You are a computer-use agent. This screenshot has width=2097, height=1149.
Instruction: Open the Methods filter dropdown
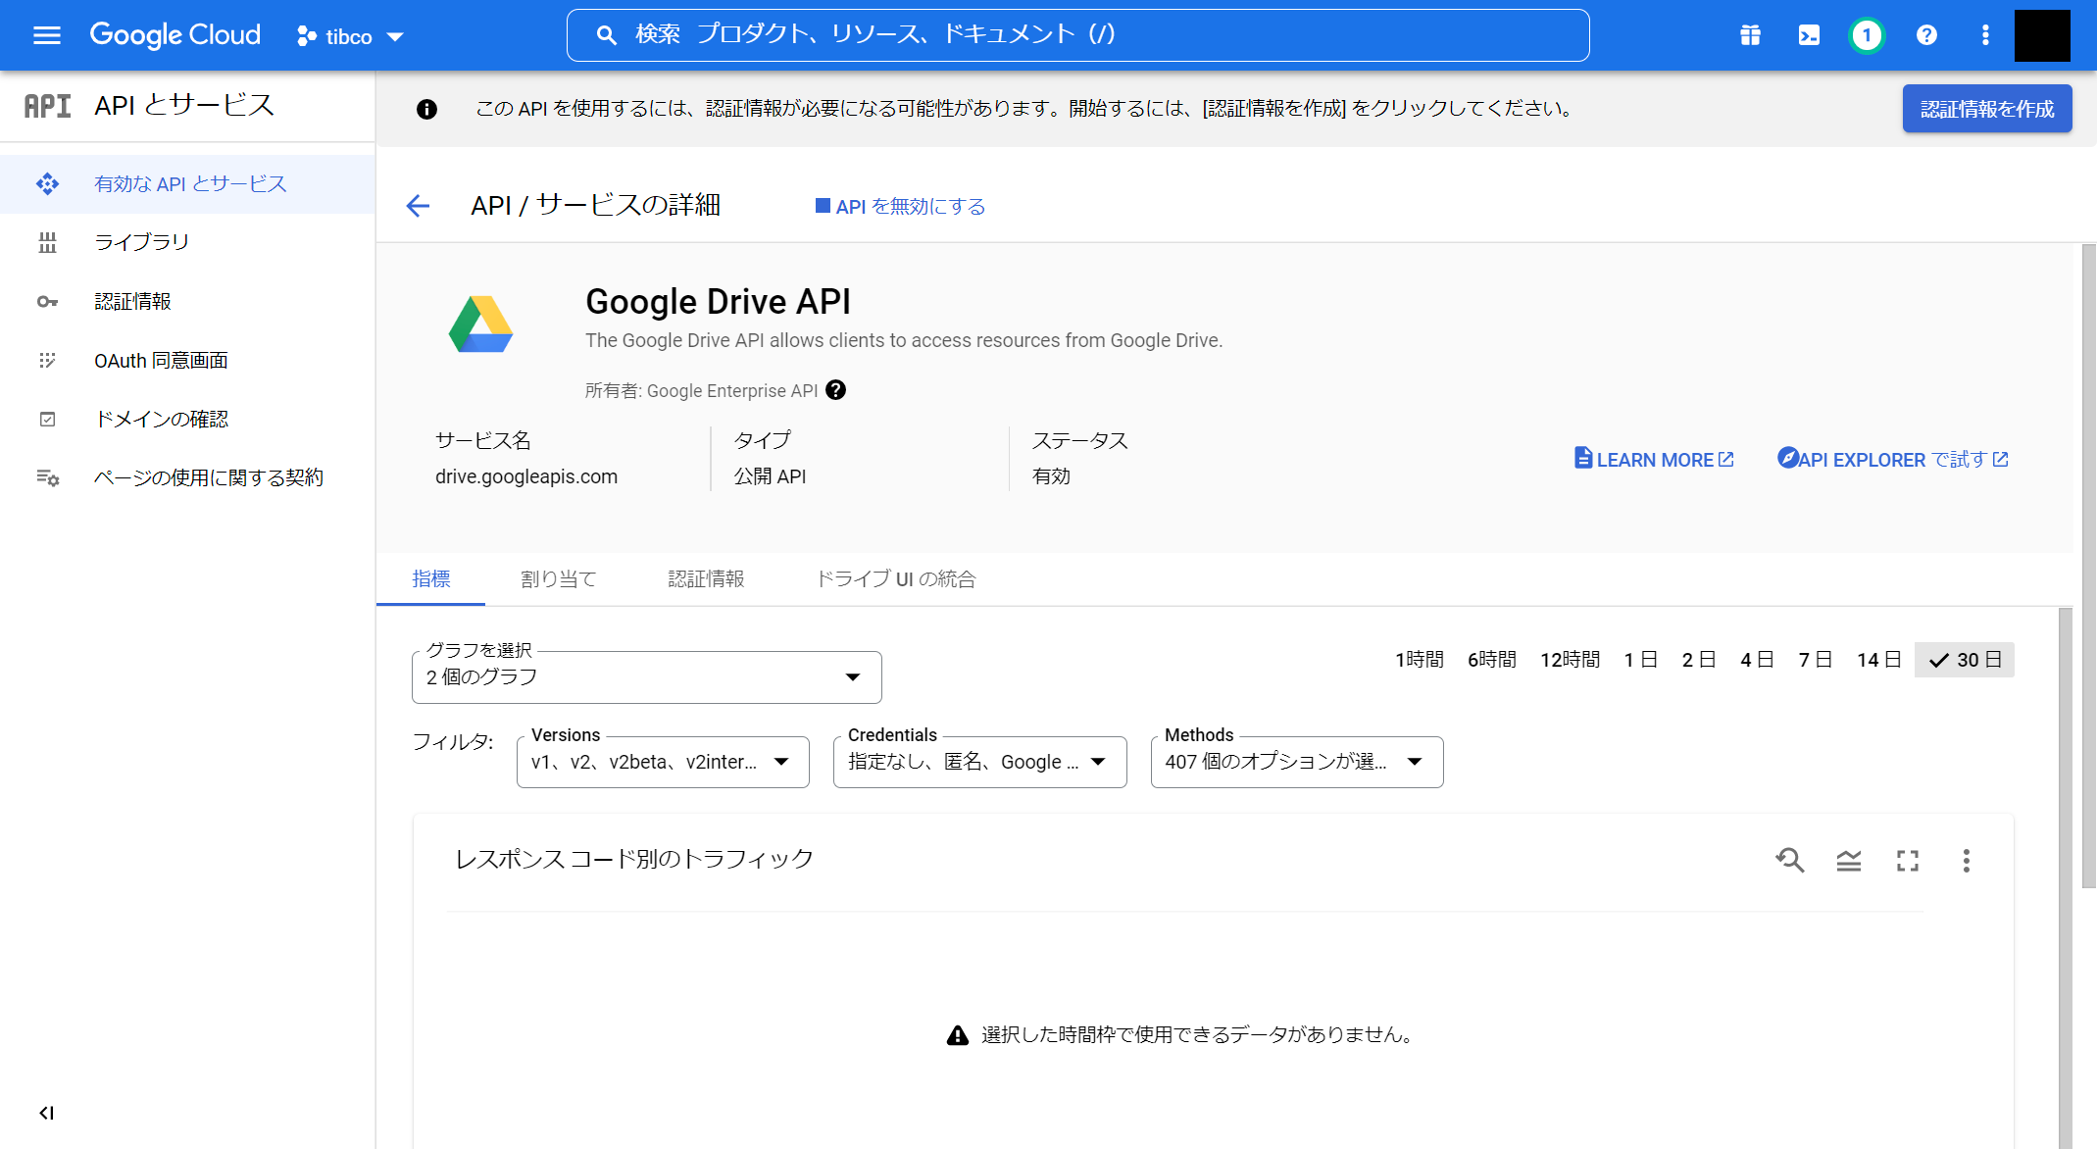[1297, 762]
